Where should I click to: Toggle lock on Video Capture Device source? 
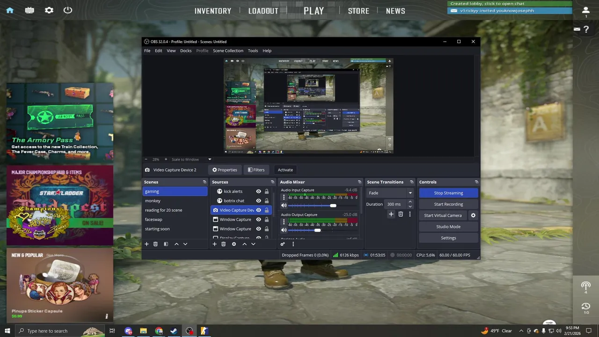267,210
